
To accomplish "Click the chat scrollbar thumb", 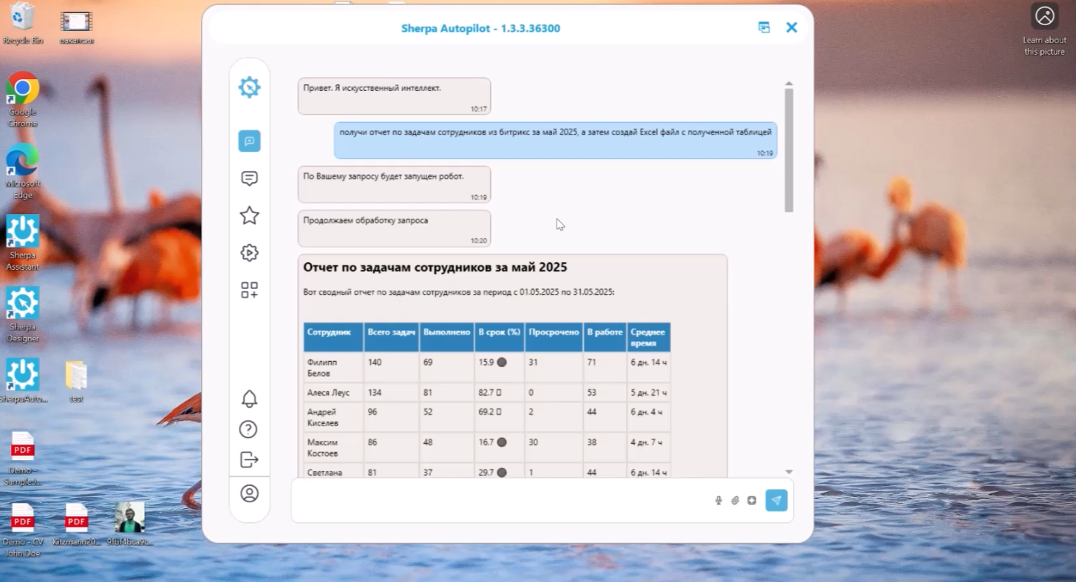I will pyautogui.click(x=789, y=148).
